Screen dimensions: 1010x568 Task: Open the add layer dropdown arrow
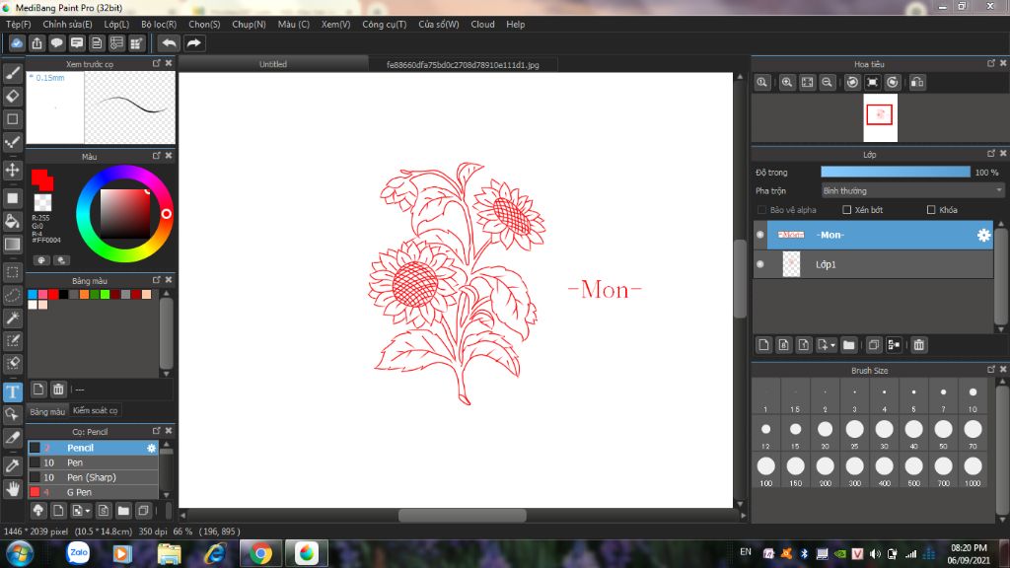(832, 345)
